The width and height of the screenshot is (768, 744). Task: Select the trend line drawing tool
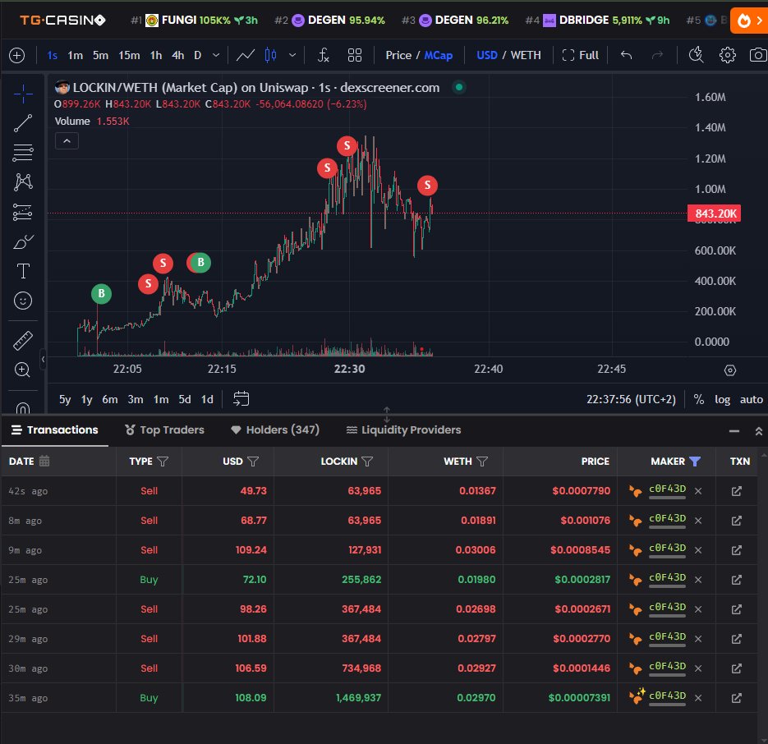[x=22, y=123]
